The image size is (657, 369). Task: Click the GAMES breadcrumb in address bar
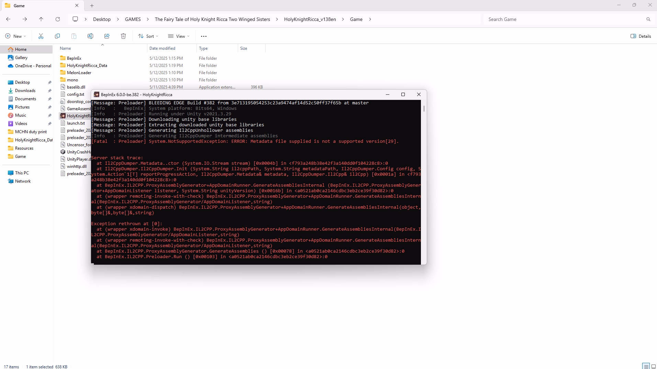[x=133, y=19]
